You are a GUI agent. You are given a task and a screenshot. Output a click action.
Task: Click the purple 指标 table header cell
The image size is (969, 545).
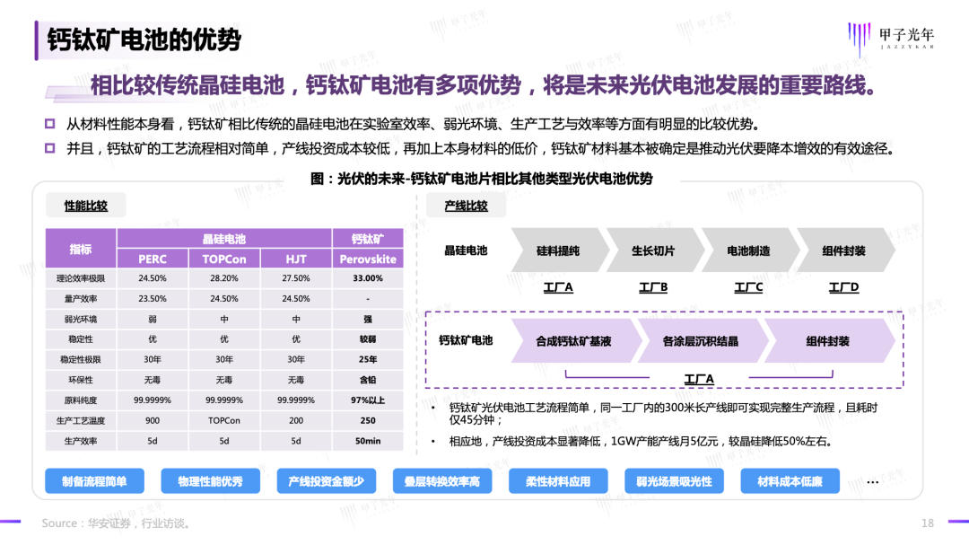tap(81, 249)
